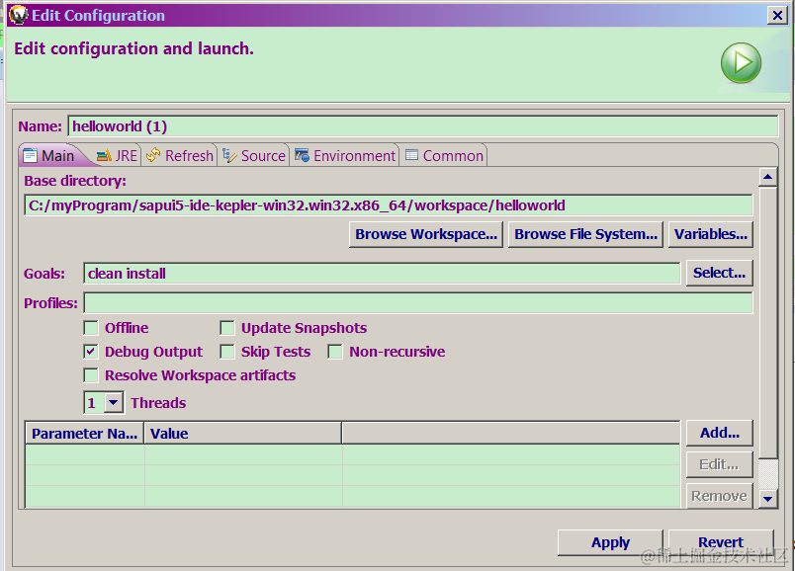This screenshot has width=795, height=571.
Task: Click the Revert button
Action: (721, 542)
